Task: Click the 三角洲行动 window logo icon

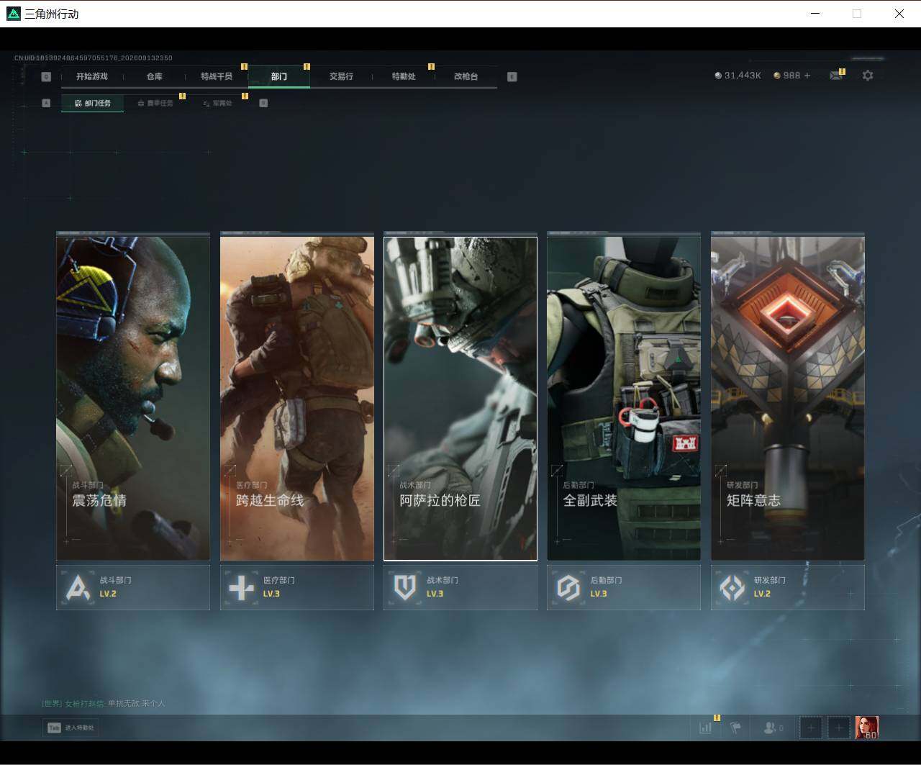Action: point(14,14)
